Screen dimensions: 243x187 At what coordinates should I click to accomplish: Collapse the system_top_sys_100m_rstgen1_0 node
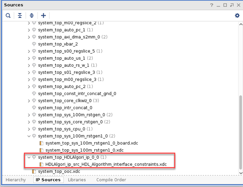click(x=29, y=136)
